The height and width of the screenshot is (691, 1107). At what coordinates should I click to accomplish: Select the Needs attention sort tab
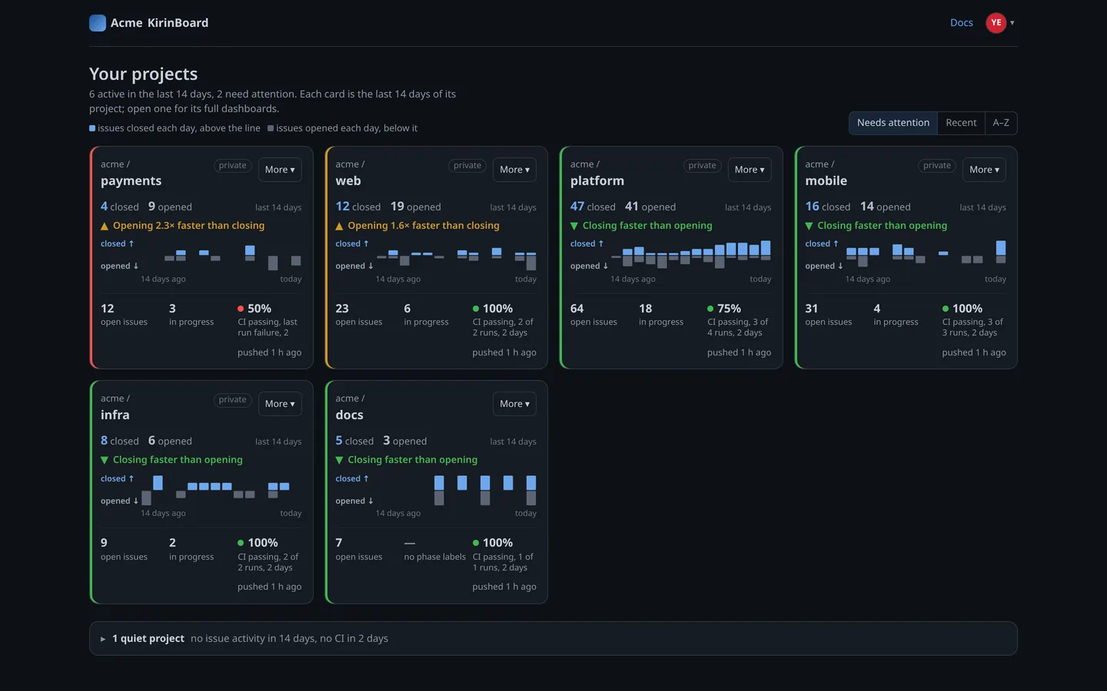click(893, 123)
